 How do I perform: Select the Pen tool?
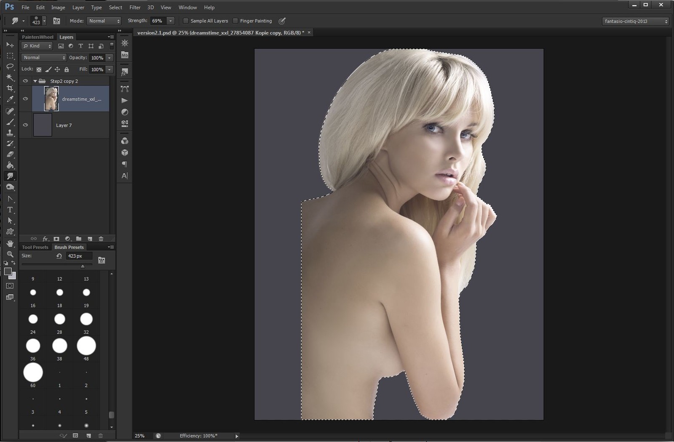[x=10, y=199]
